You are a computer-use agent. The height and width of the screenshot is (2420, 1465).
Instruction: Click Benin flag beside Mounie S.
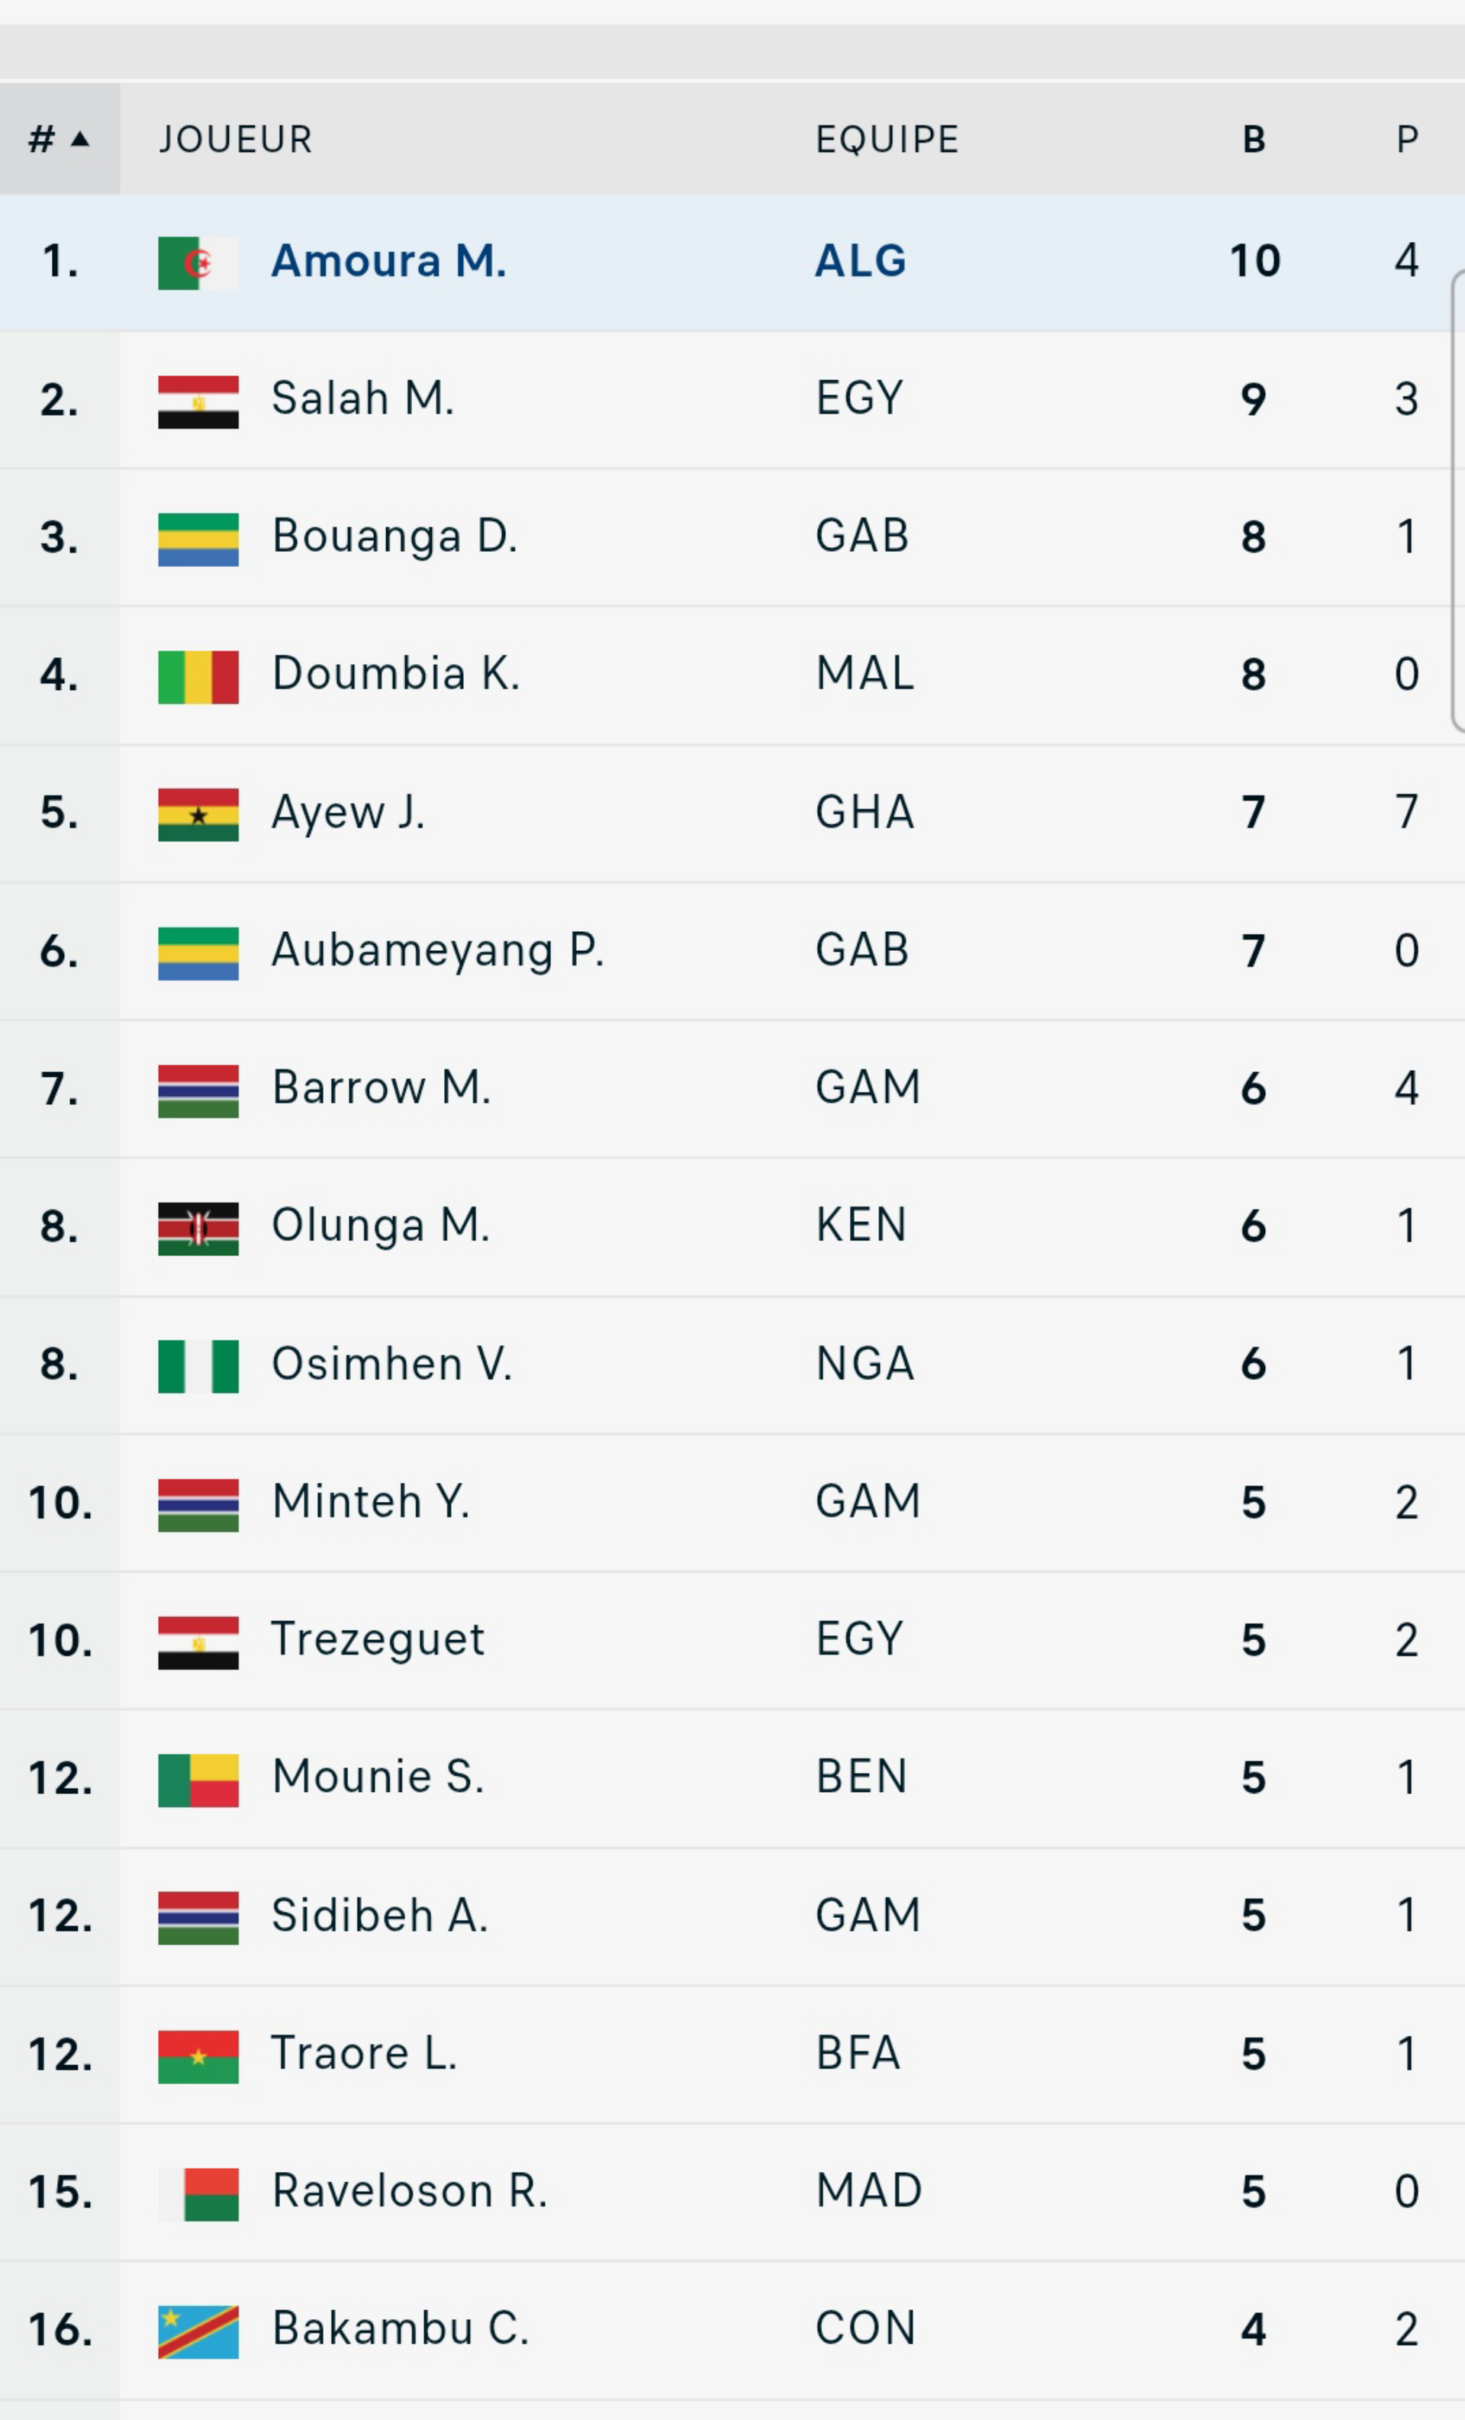[198, 1780]
